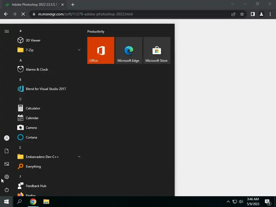
Task: Show hidden system tray icons
Action: 228,202
